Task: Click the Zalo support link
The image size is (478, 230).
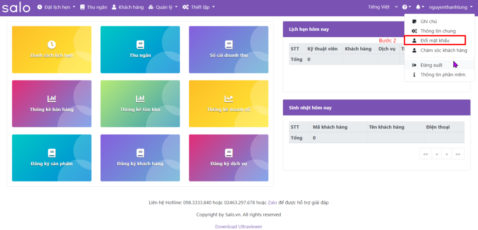Action: click(272, 203)
